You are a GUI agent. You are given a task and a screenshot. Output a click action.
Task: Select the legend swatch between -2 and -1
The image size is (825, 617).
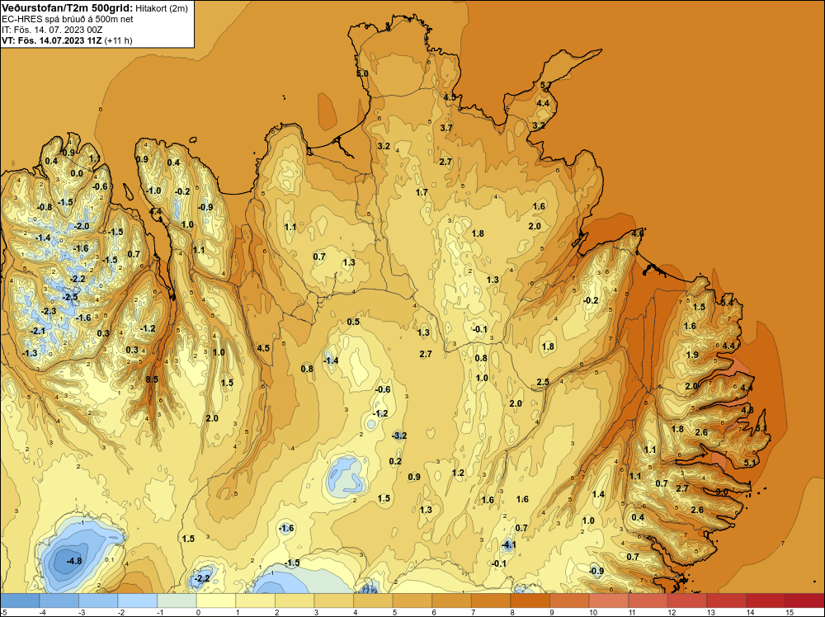138,601
